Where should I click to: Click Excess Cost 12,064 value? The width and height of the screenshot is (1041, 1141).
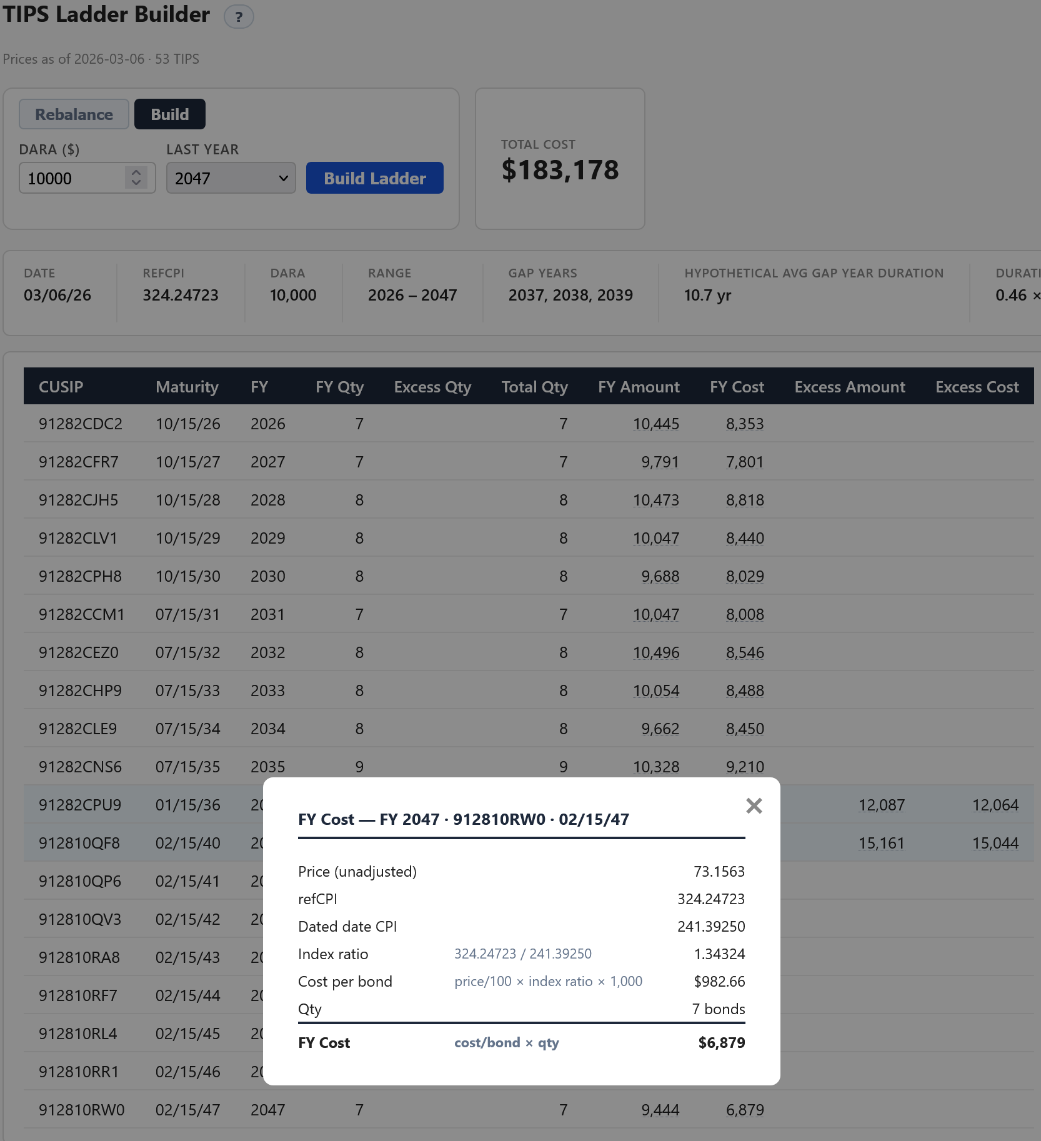[995, 805]
